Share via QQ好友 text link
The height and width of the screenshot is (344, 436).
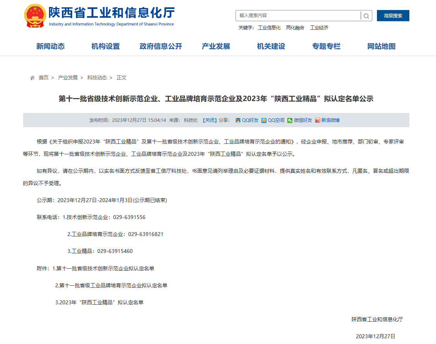pos(250,120)
